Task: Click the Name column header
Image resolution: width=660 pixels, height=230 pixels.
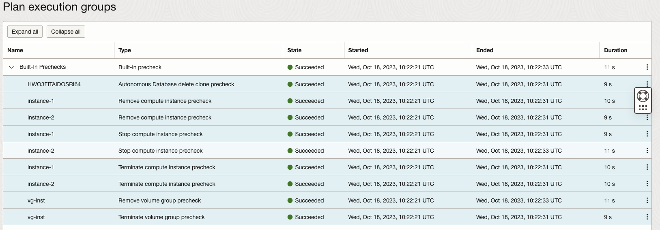Action: click(x=15, y=50)
